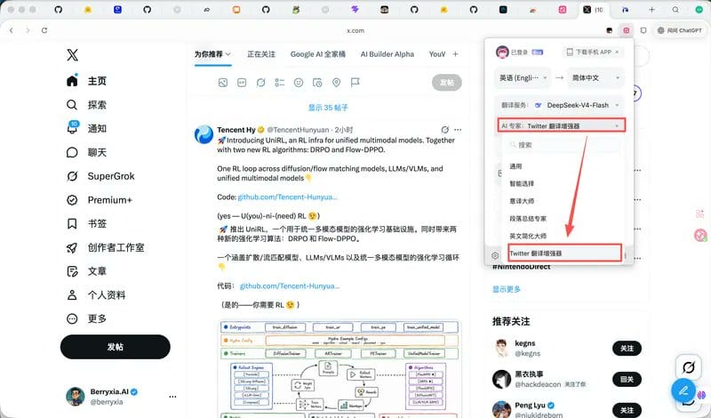Open account menu dots beside Berryxia.AI
The height and width of the screenshot is (418, 711).
[x=172, y=397]
